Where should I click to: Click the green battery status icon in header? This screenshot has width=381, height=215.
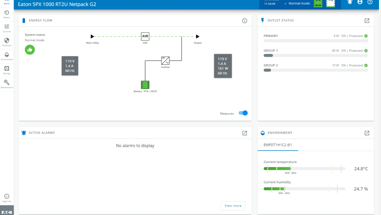318,3
